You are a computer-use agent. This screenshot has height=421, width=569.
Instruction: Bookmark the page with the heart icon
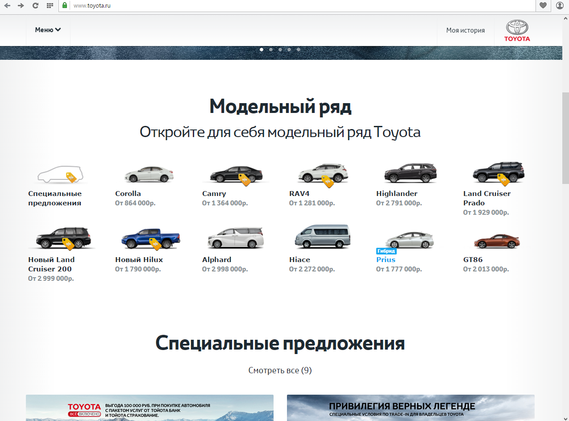[543, 5]
